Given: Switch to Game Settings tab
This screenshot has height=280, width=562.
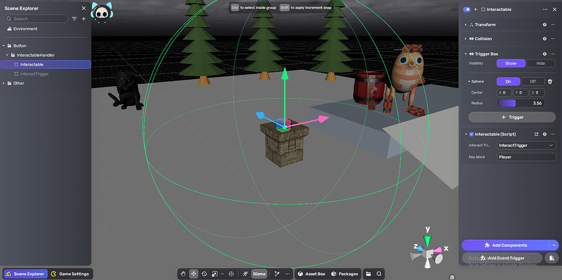Looking at the screenshot, I should click(x=70, y=274).
